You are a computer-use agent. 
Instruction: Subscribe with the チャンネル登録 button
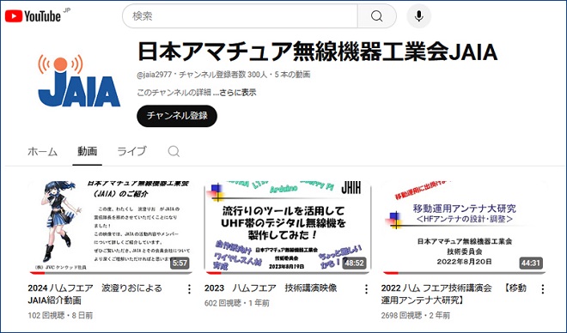pyautogui.click(x=177, y=116)
